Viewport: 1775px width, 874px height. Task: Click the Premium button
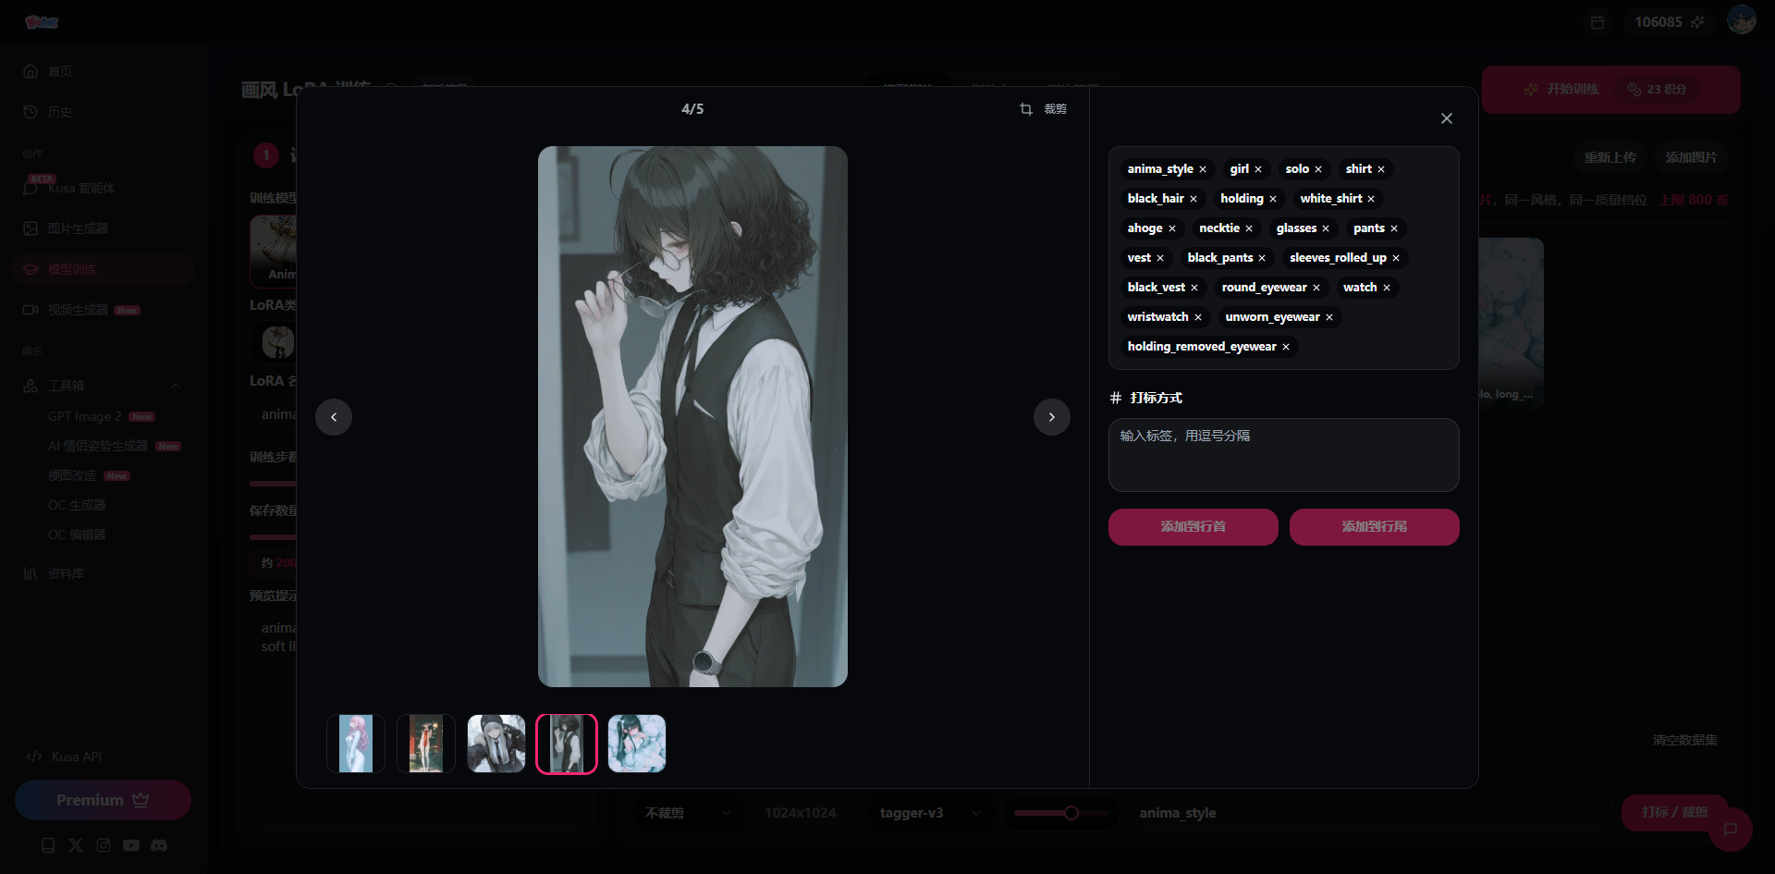(103, 800)
